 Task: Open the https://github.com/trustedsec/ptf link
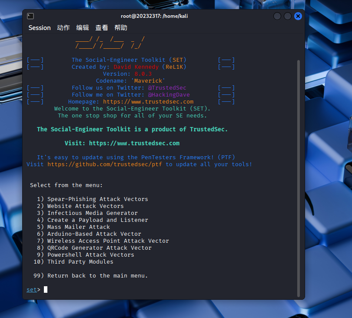(x=105, y=164)
